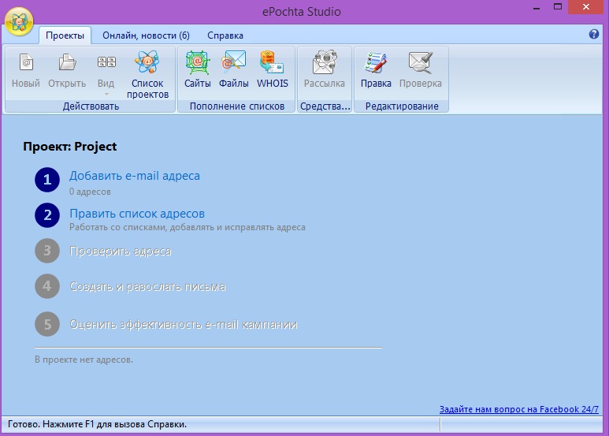Image resolution: width=609 pixels, height=436 pixels.
Task: Click the Добавить e-mail адреса link
Action: 135,176
